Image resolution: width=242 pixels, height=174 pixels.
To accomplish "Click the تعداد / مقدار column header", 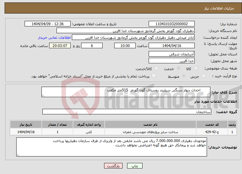I will [57, 125].
